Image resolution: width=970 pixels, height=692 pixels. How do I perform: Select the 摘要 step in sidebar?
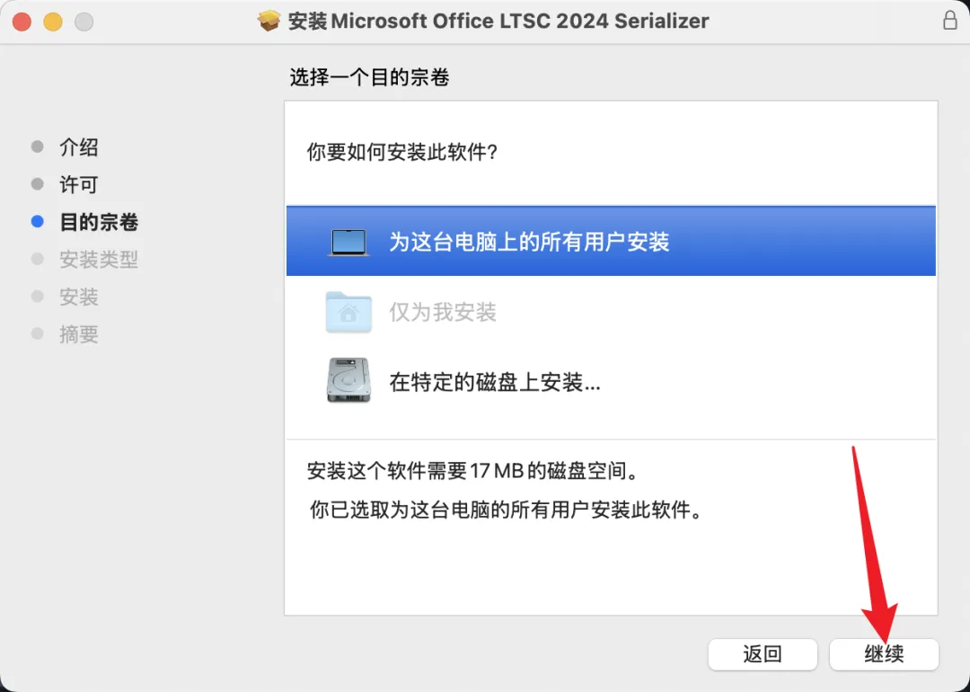pos(78,334)
